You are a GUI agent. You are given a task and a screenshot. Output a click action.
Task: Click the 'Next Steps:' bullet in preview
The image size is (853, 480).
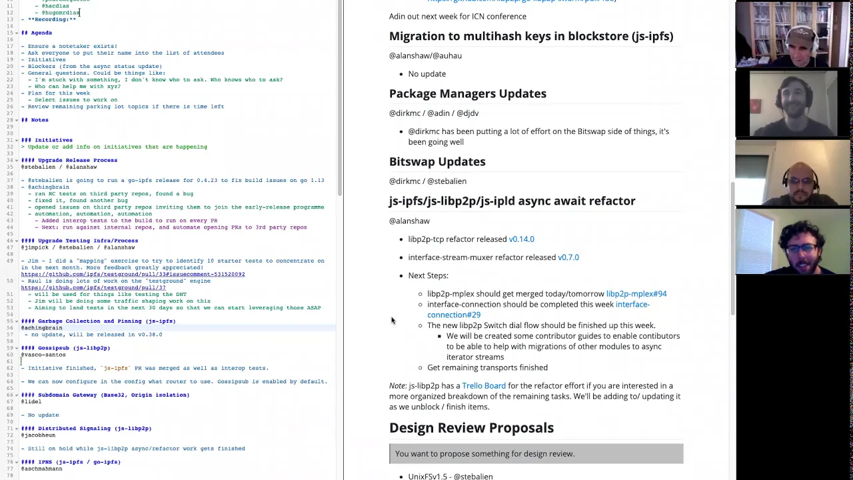pos(428,275)
